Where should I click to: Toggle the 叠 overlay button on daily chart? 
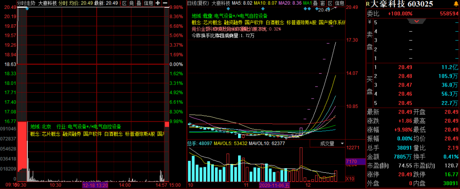(315, 3)
